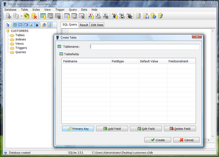Click the greyed Delete index toolbar icon

[82, 16]
